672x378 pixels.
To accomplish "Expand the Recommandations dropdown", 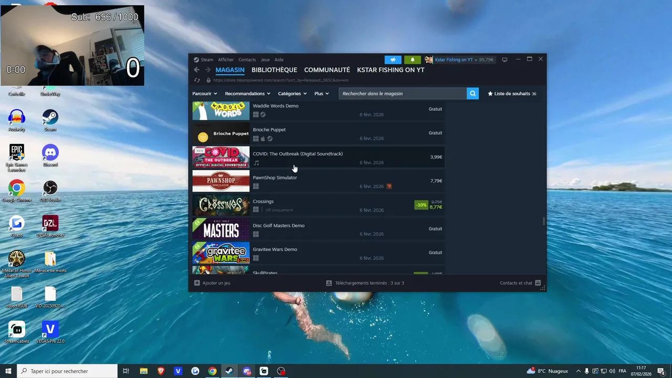I will point(248,93).
